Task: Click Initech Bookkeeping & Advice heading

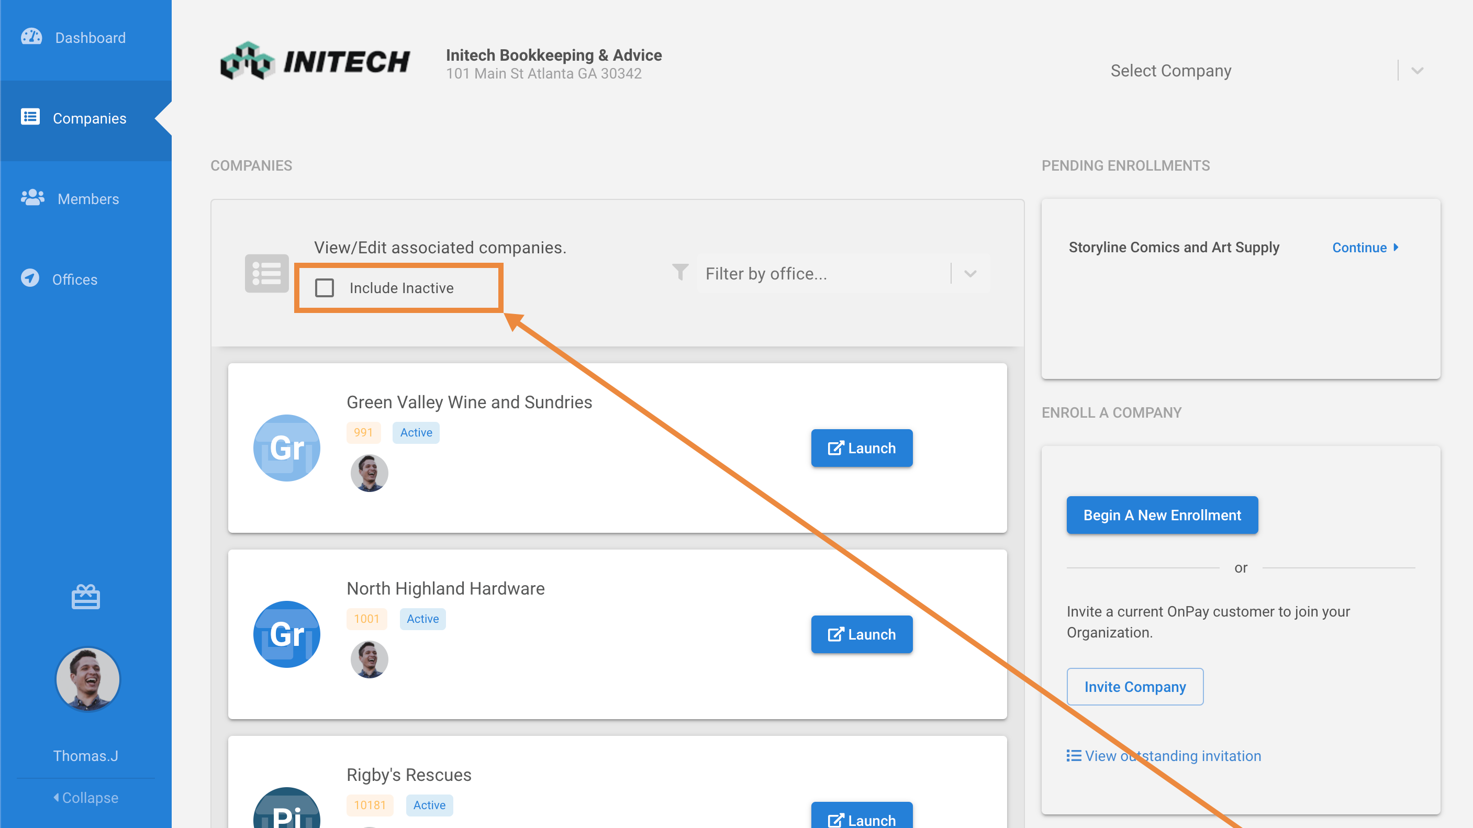Action: click(553, 55)
